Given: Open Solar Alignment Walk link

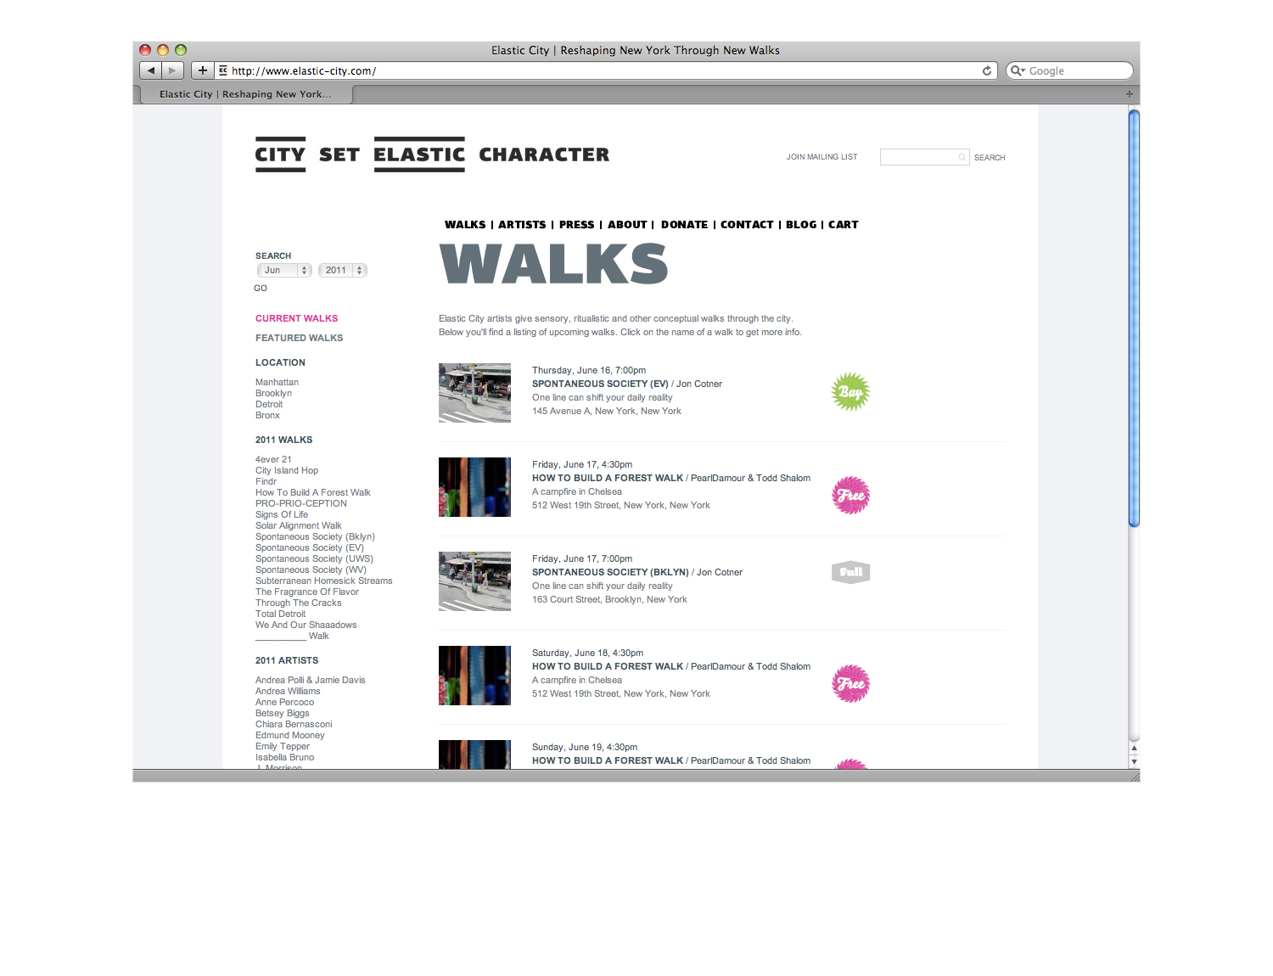Looking at the screenshot, I should coord(299,525).
